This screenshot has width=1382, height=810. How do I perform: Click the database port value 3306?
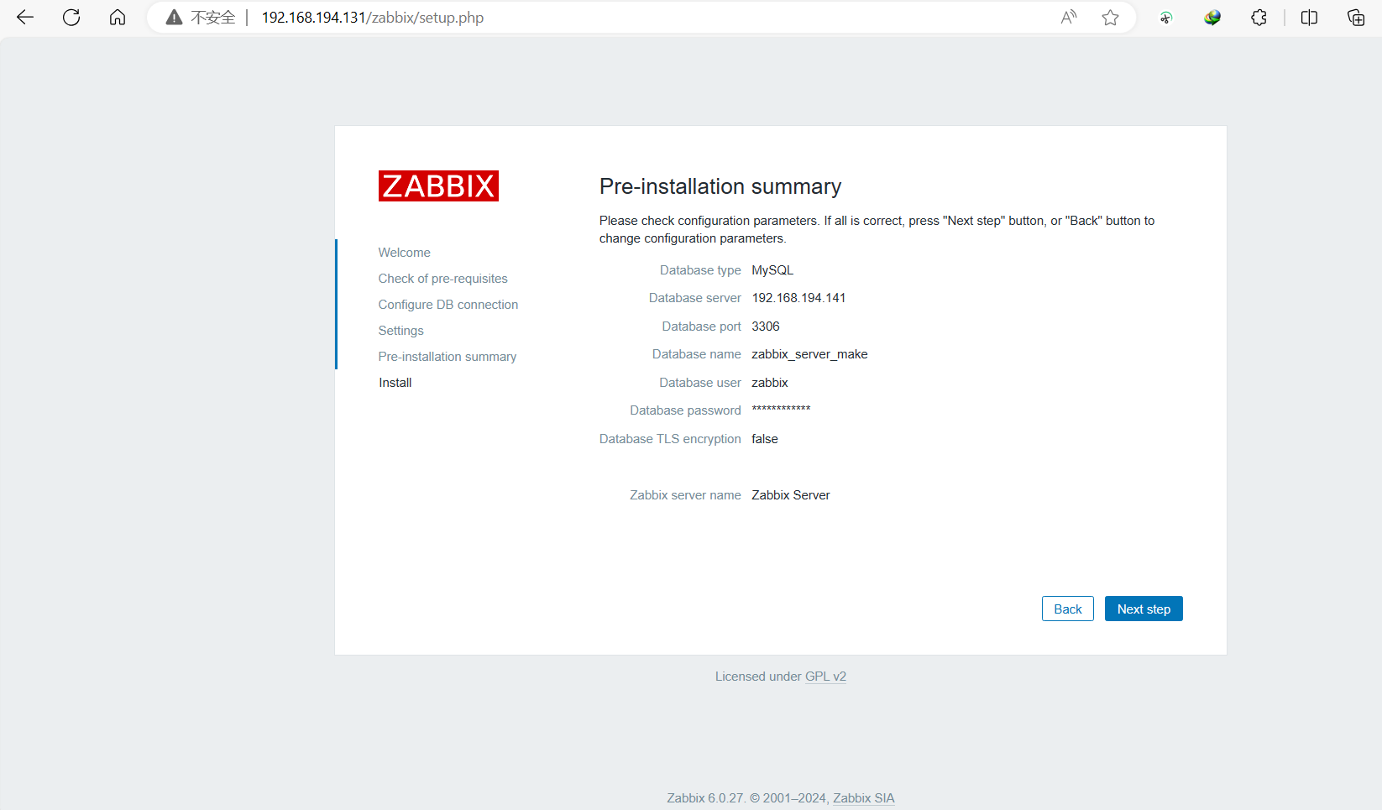pyautogui.click(x=766, y=327)
